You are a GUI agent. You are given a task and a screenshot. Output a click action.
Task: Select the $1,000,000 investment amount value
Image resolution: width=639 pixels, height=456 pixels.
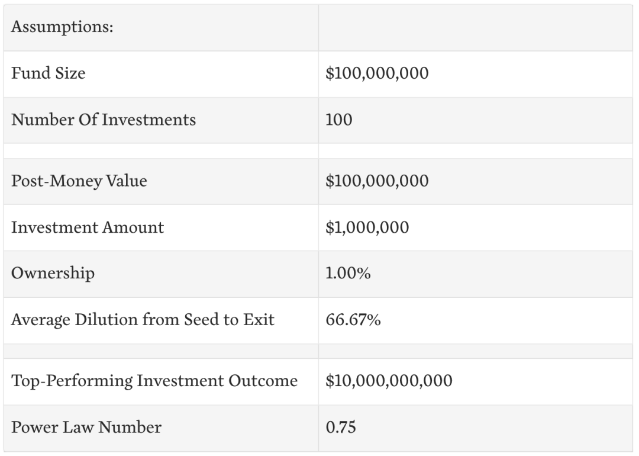(x=367, y=227)
